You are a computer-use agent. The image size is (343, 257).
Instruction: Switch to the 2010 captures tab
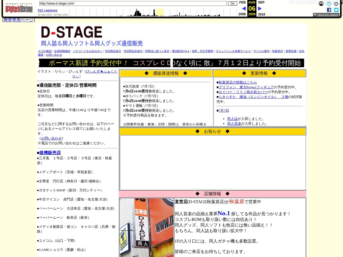pyautogui.click(x=261, y=14)
